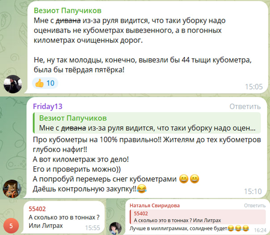
Task: Click Ответить on Friday13's message
Action: point(245,107)
